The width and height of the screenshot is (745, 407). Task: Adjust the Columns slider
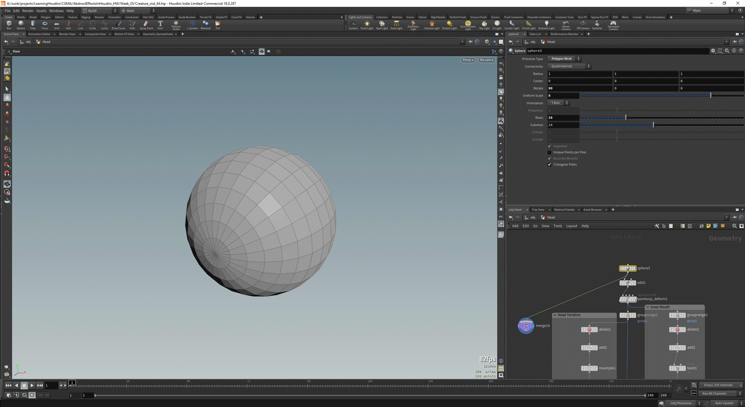point(662,125)
